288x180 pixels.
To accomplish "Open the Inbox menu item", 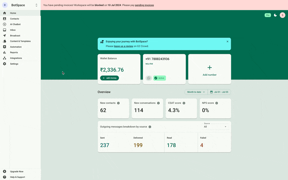I will [x=20, y=30].
